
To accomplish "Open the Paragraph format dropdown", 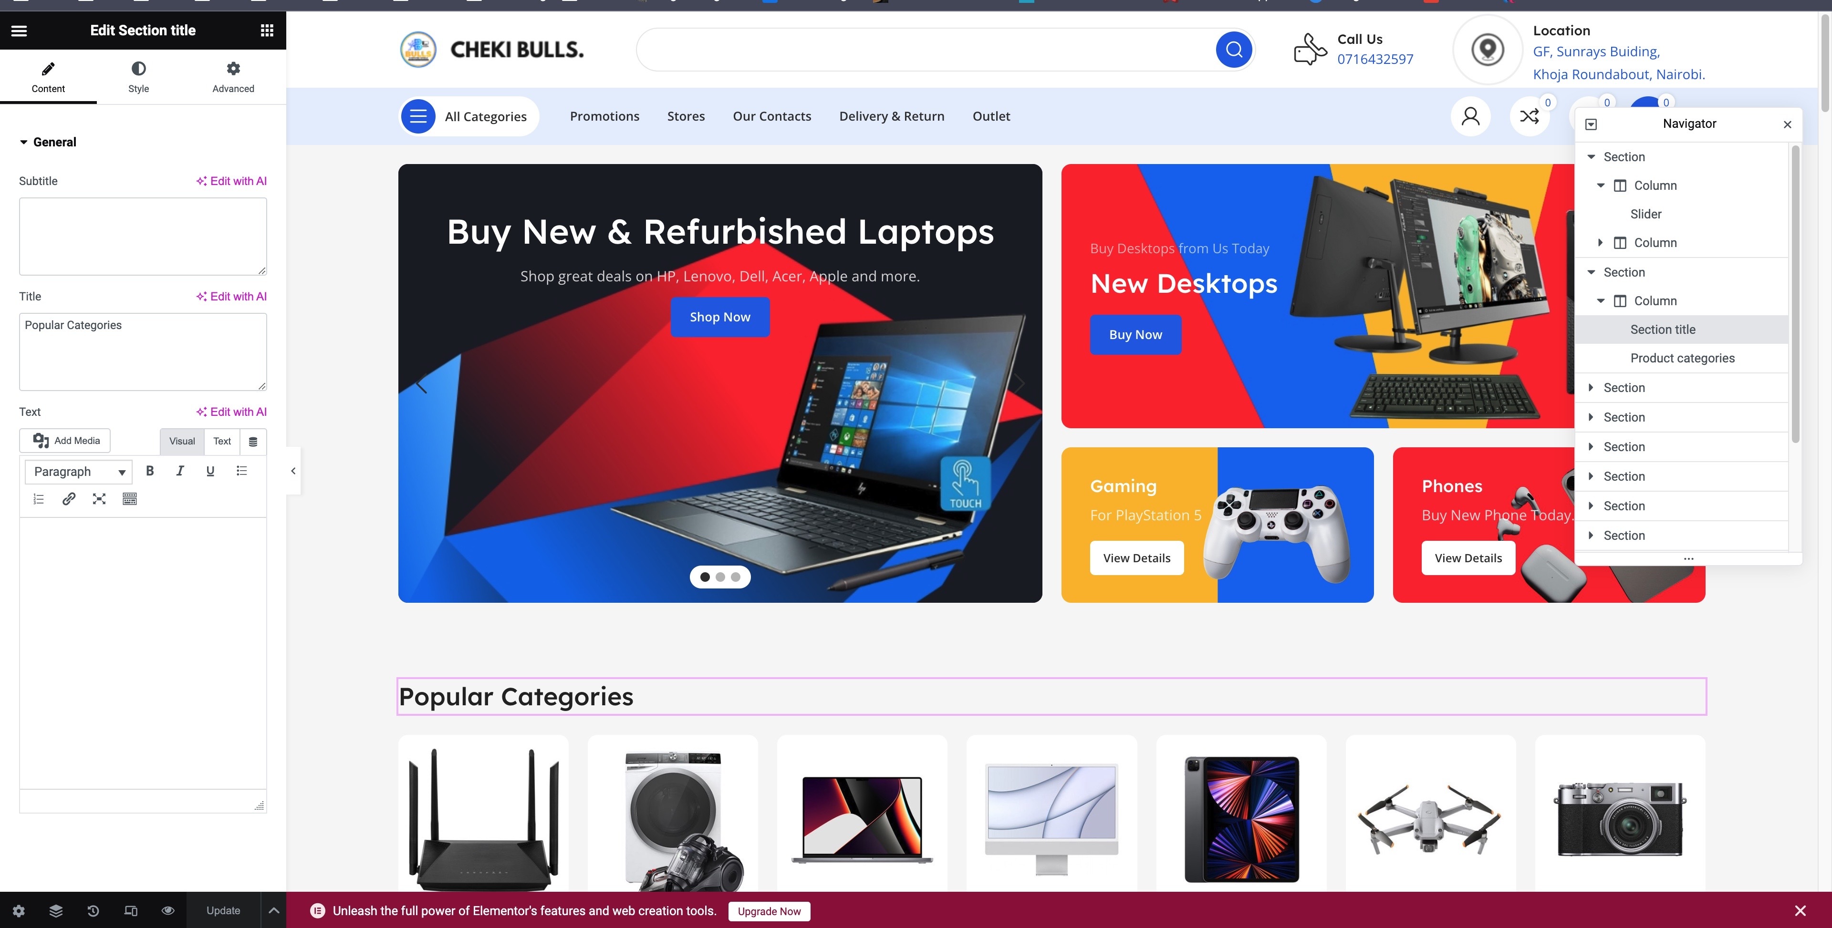I will point(78,472).
